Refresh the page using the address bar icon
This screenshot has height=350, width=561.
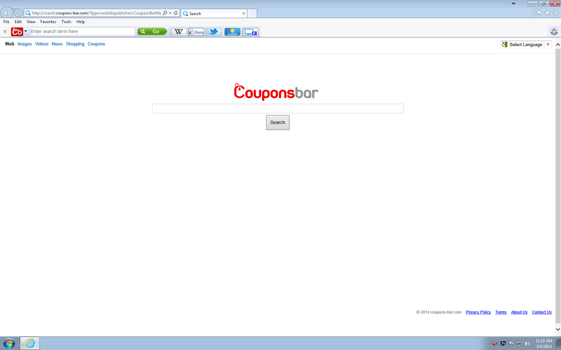176,12
